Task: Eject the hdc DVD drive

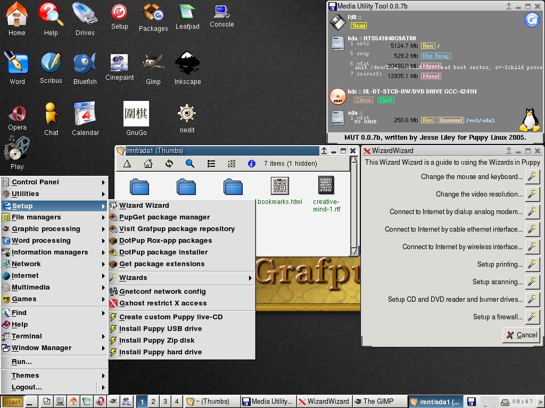Action: point(386,100)
